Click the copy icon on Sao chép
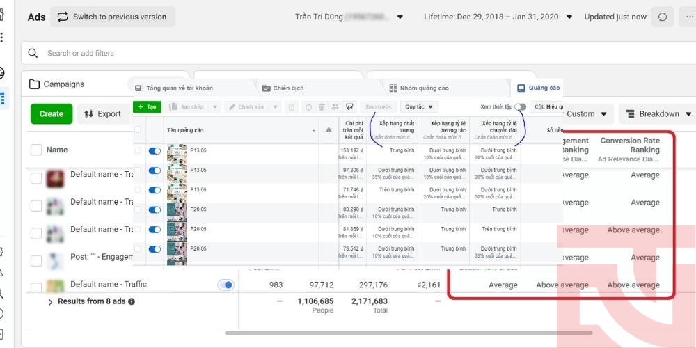 coord(174,107)
